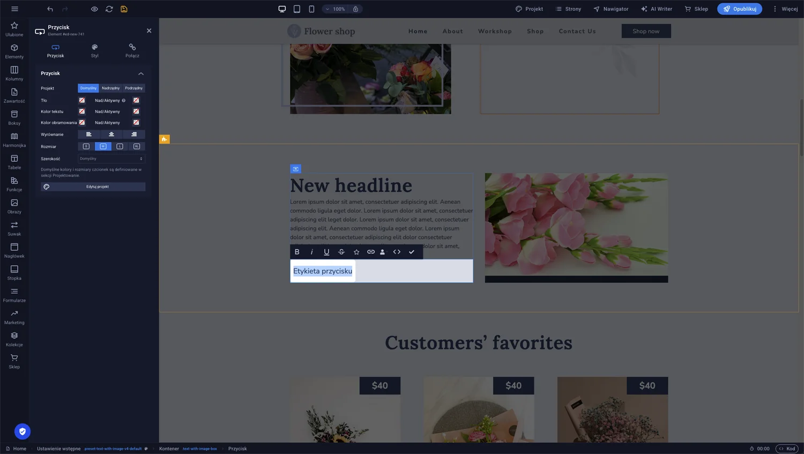Select Kontener in the breadcrumb bar
Viewport: 804px width, 454px height.
pyautogui.click(x=169, y=449)
